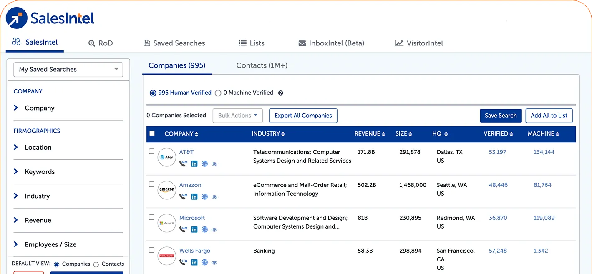Open the My Saved Searches dropdown

pos(68,69)
